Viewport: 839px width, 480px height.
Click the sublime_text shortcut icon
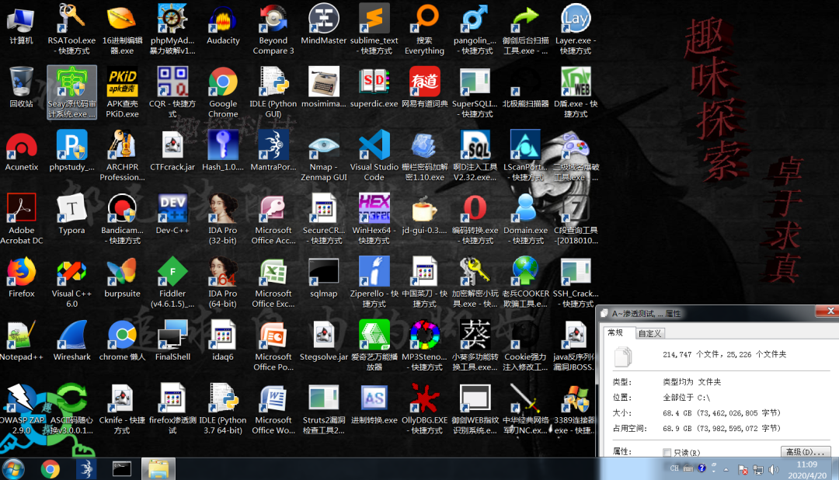click(x=374, y=30)
